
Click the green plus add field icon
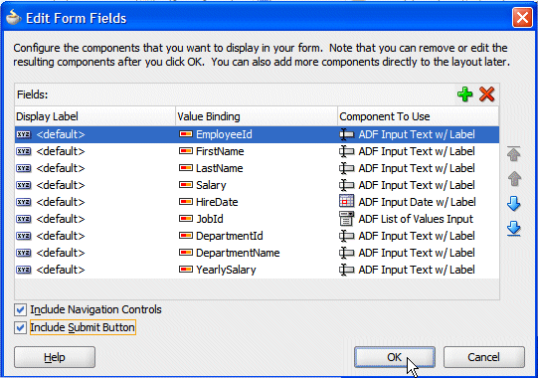(465, 94)
